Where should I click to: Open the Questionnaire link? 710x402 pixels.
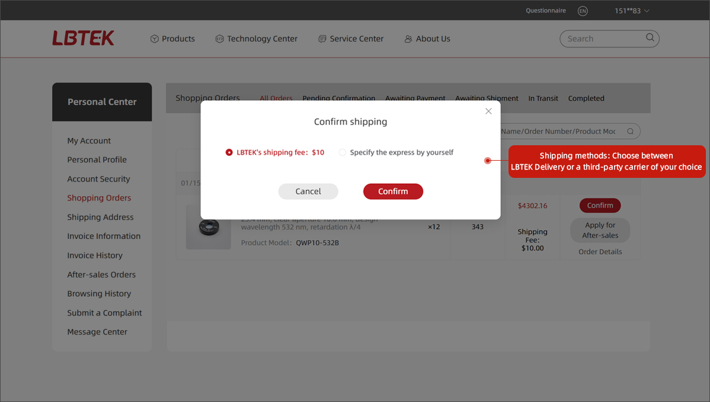tap(545, 11)
